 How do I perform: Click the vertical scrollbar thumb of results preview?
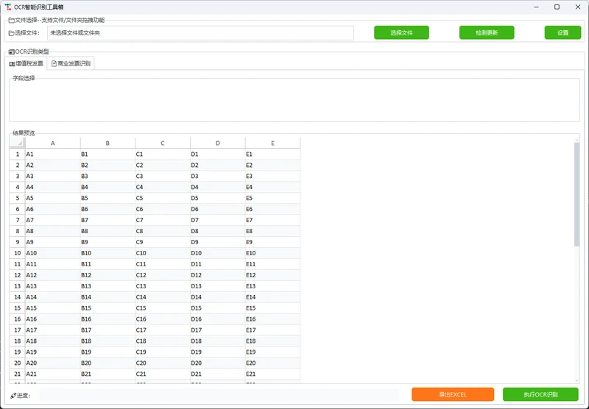click(x=576, y=194)
